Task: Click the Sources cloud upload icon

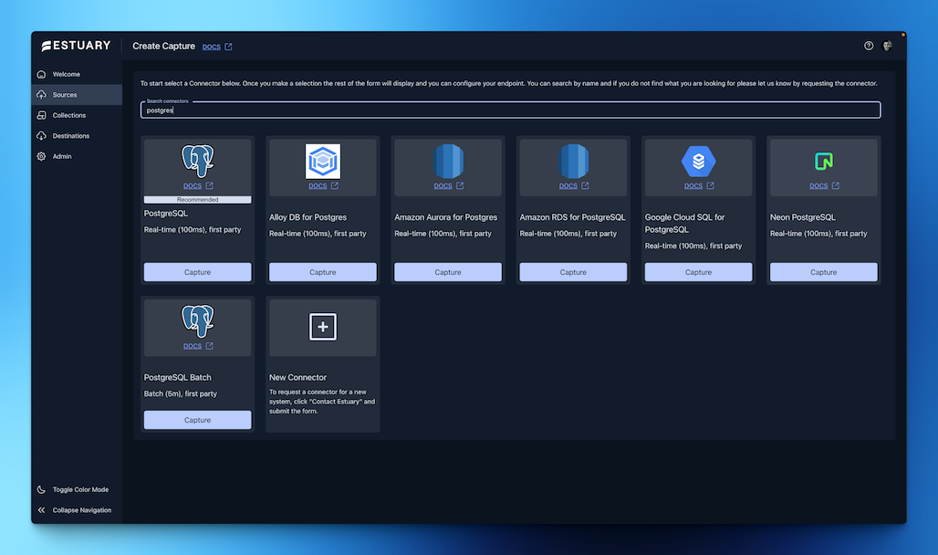Action: point(41,95)
